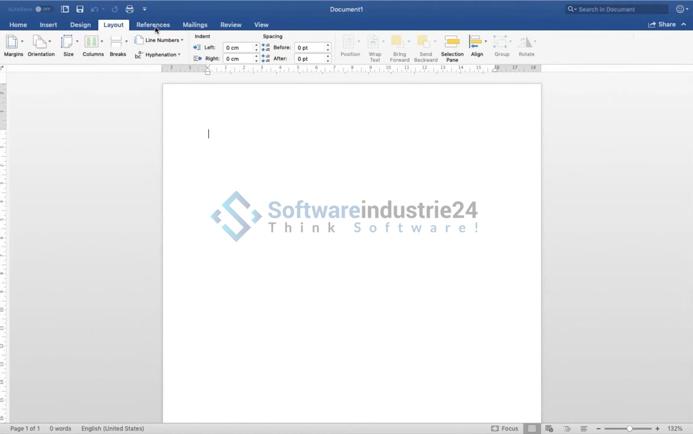Expand the Line Numbers dropdown
The image size is (693, 434).
coord(159,40)
